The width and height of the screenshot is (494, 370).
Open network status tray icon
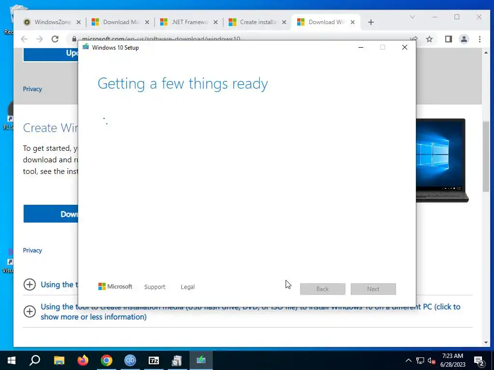pyautogui.click(x=420, y=360)
